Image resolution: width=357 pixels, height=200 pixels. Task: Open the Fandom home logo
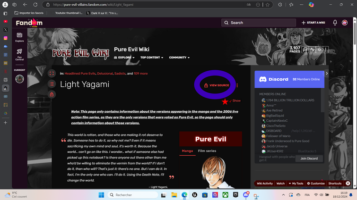click(x=29, y=23)
